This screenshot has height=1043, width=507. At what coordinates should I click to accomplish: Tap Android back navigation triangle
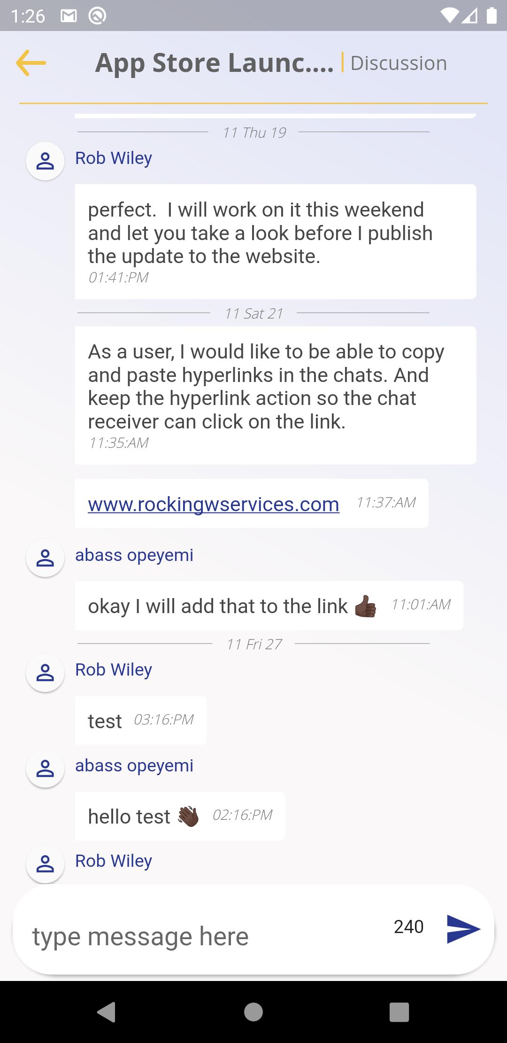click(107, 1012)
